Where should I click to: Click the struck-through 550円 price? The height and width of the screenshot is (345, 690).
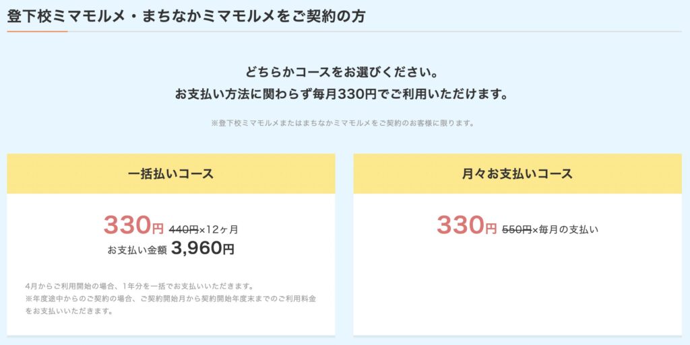(517, 230)
